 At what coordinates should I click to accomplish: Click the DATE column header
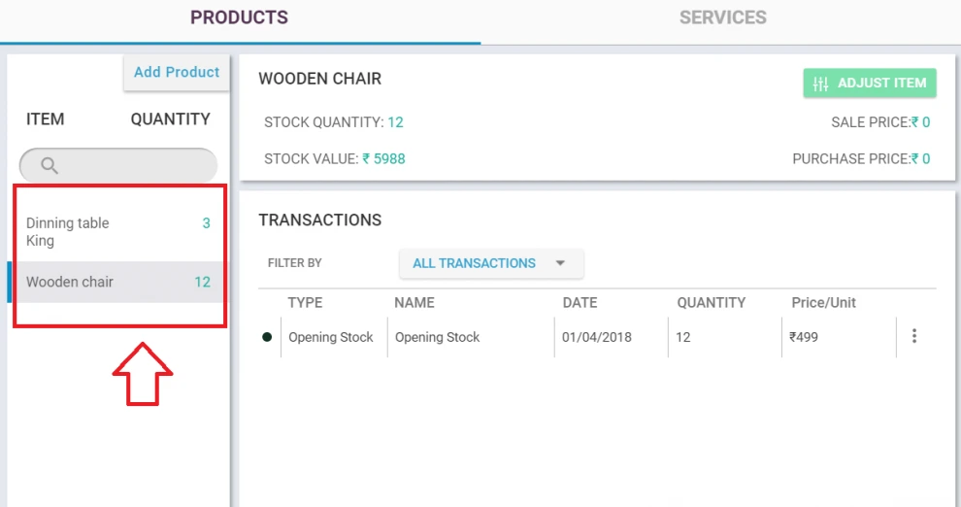pyautogui.click(x=580, y=302)
